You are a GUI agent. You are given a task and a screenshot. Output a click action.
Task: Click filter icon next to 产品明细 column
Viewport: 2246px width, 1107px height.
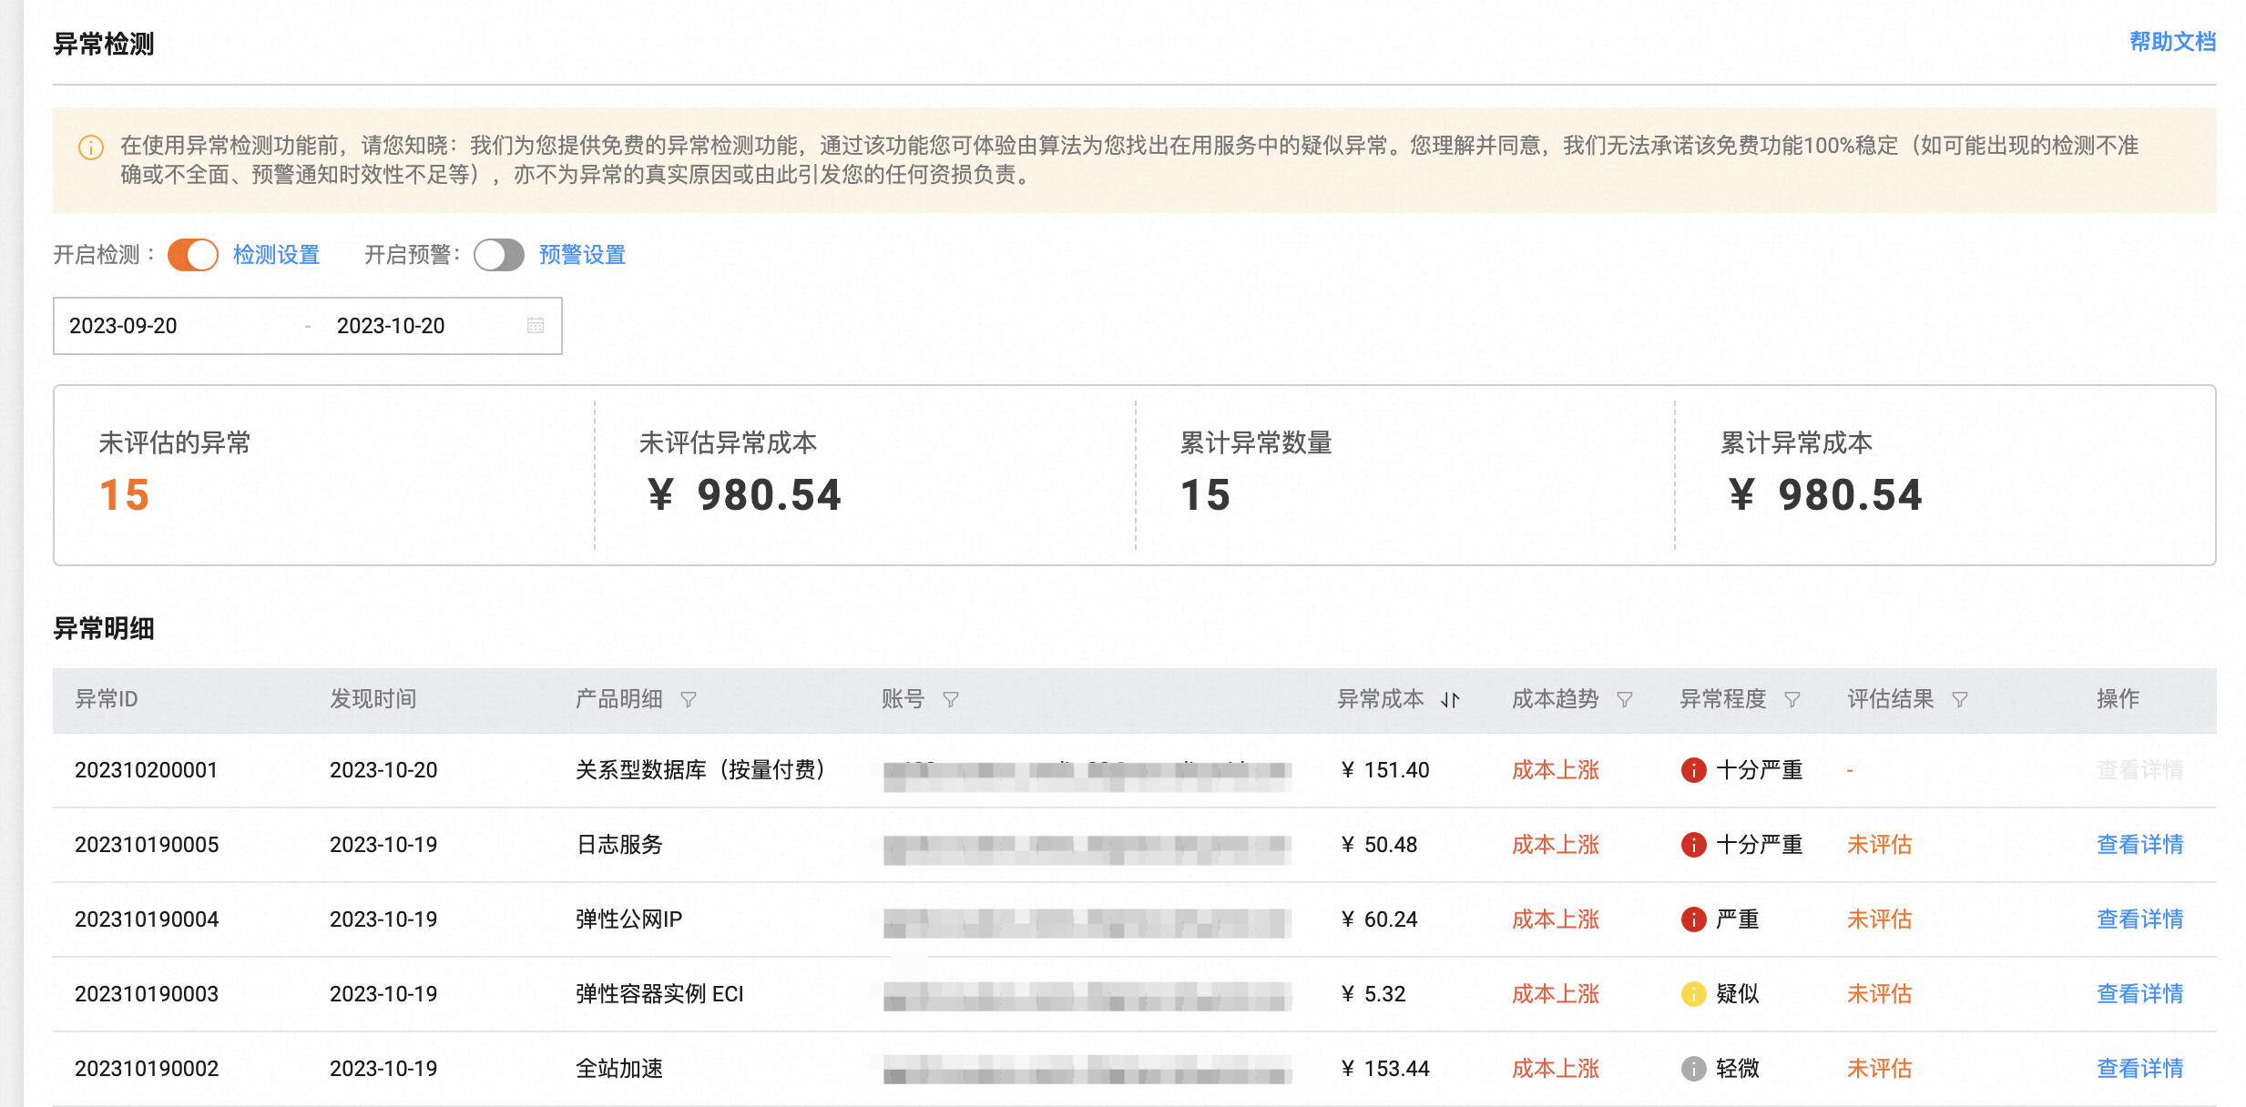689,699
